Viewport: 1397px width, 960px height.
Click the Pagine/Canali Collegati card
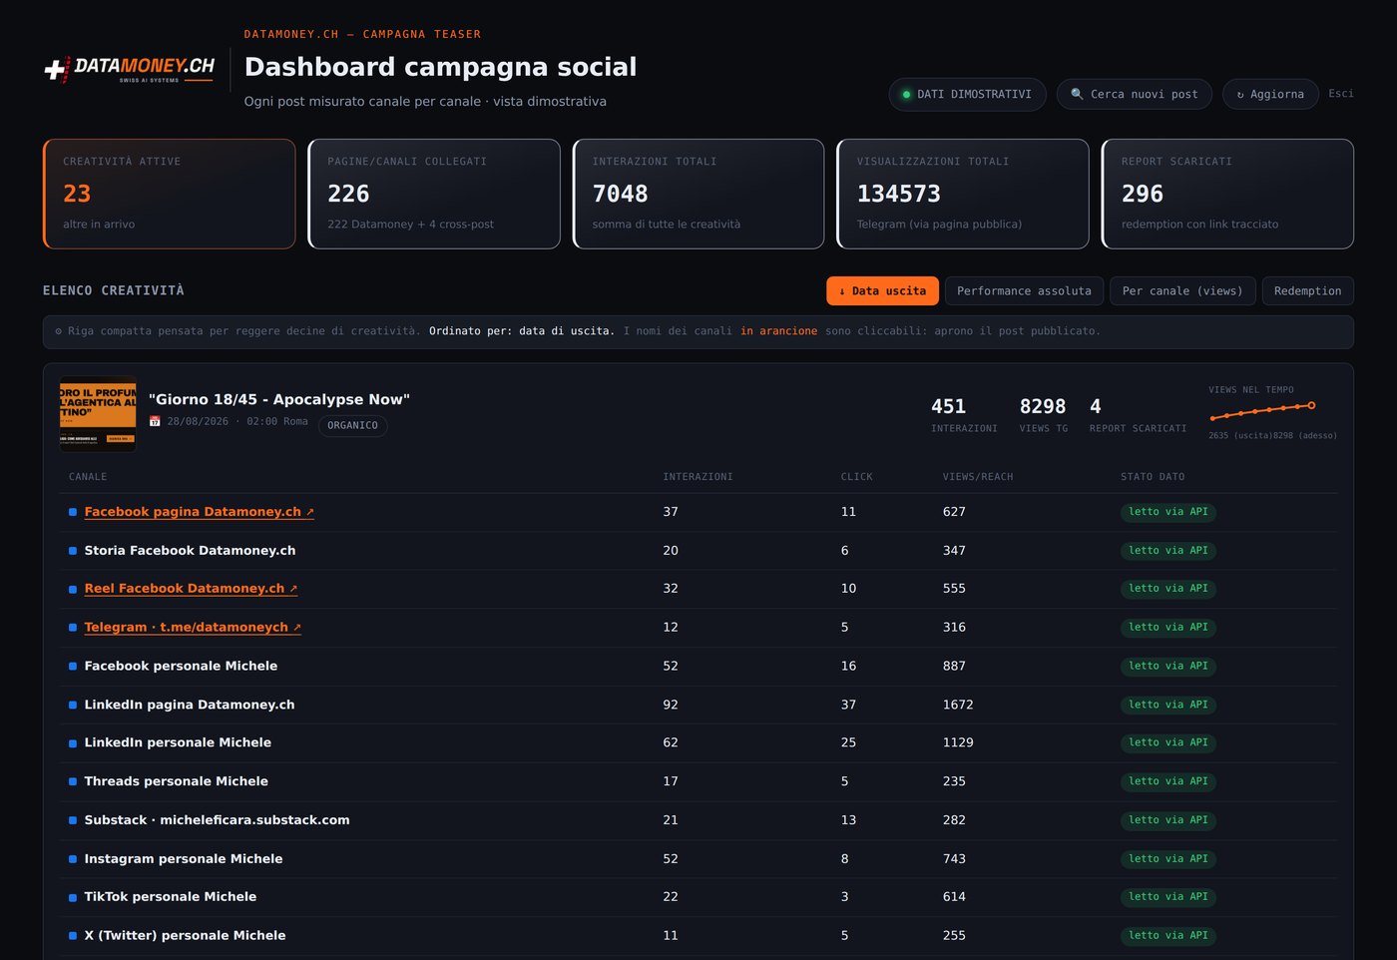(x=434, y=194)
